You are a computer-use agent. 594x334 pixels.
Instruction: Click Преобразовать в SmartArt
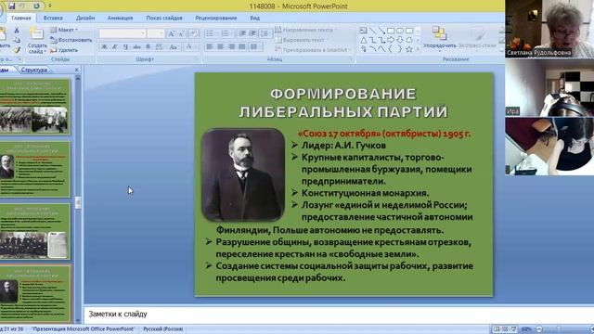[x=312, y=49]
